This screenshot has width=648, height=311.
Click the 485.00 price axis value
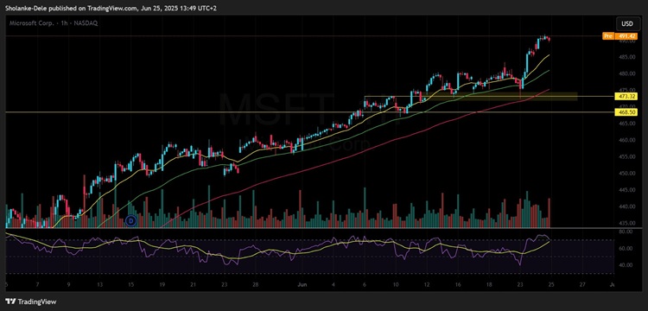627,57
